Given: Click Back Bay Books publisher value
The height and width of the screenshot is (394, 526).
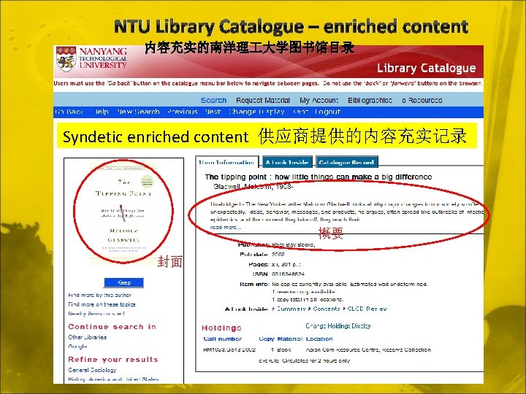Looking at the screenshot, I should (293, 244).
